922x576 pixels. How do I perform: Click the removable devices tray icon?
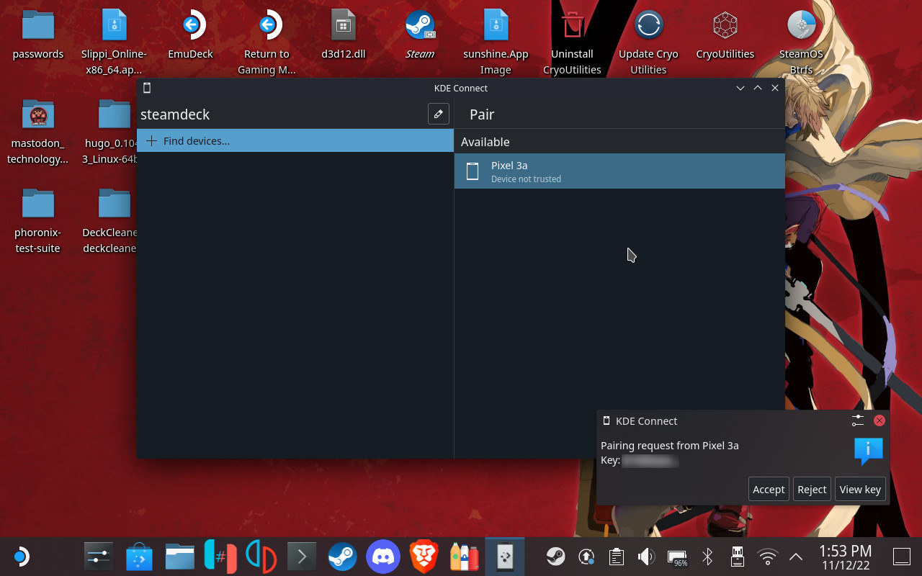[x=738, y=557]
